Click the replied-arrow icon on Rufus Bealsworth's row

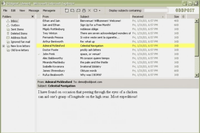(39, 75)
